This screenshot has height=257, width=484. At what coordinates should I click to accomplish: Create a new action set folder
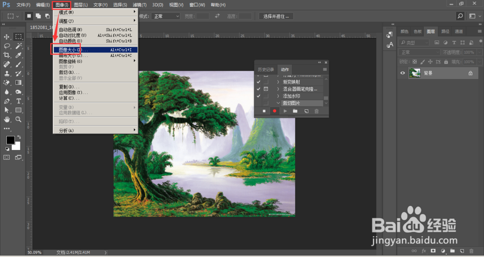click(x=295, y=111)
